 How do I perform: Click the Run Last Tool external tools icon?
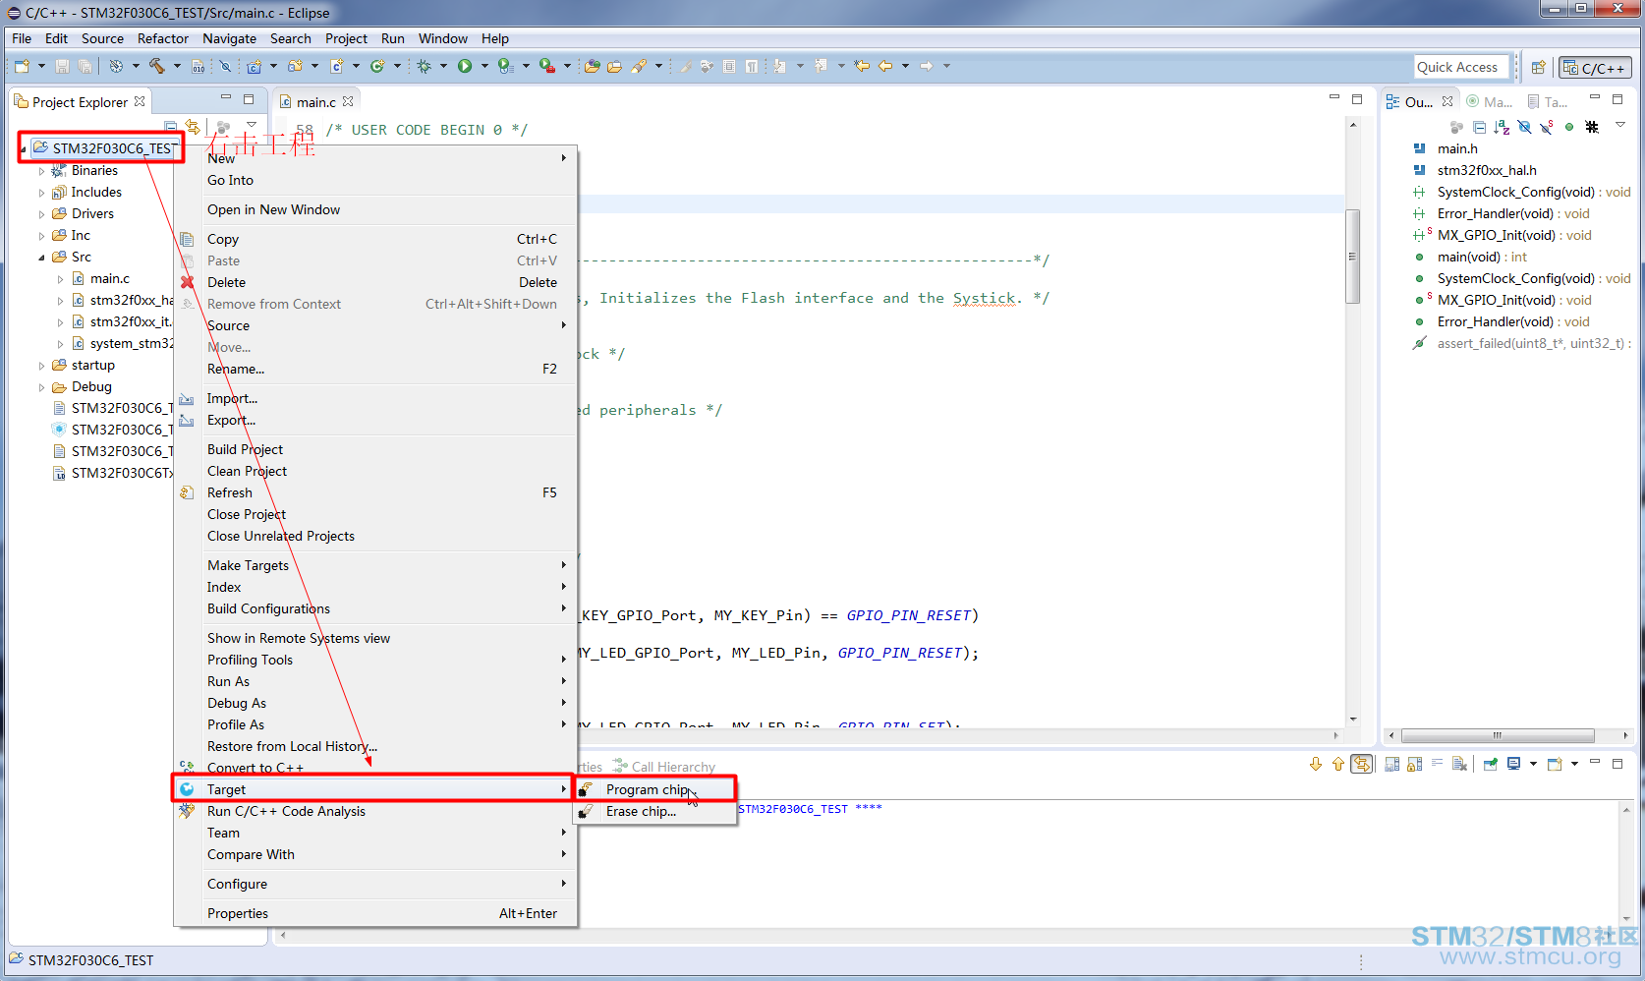click(546, 66)
